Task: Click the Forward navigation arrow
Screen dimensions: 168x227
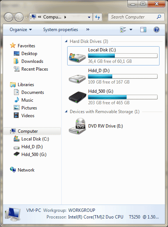Action: pyautogui.click(x=19, y=17)
